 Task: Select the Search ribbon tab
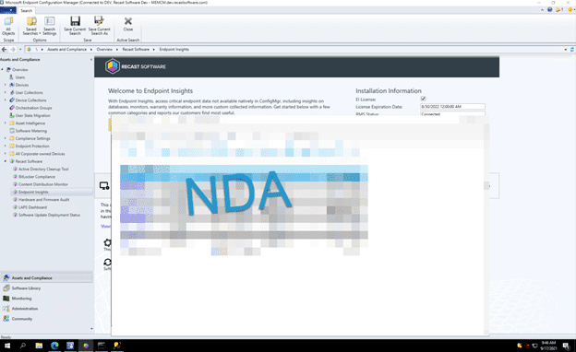(26, 11)
